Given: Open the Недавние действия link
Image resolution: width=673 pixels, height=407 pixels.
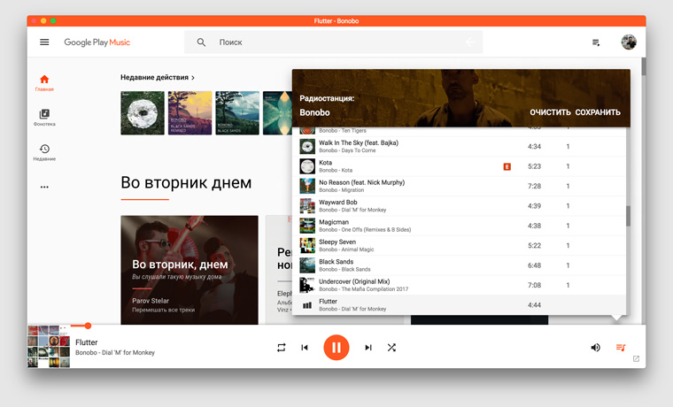Looking at the screenshot, I should pos(158,78).
